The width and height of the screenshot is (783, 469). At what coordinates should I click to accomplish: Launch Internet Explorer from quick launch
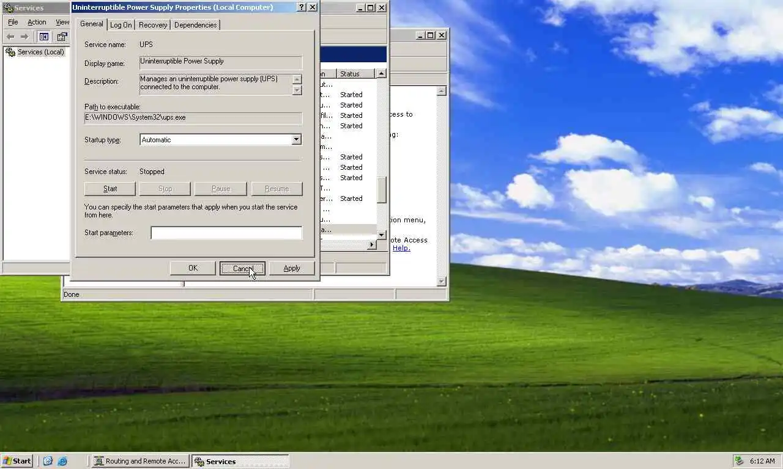[62, 461]
